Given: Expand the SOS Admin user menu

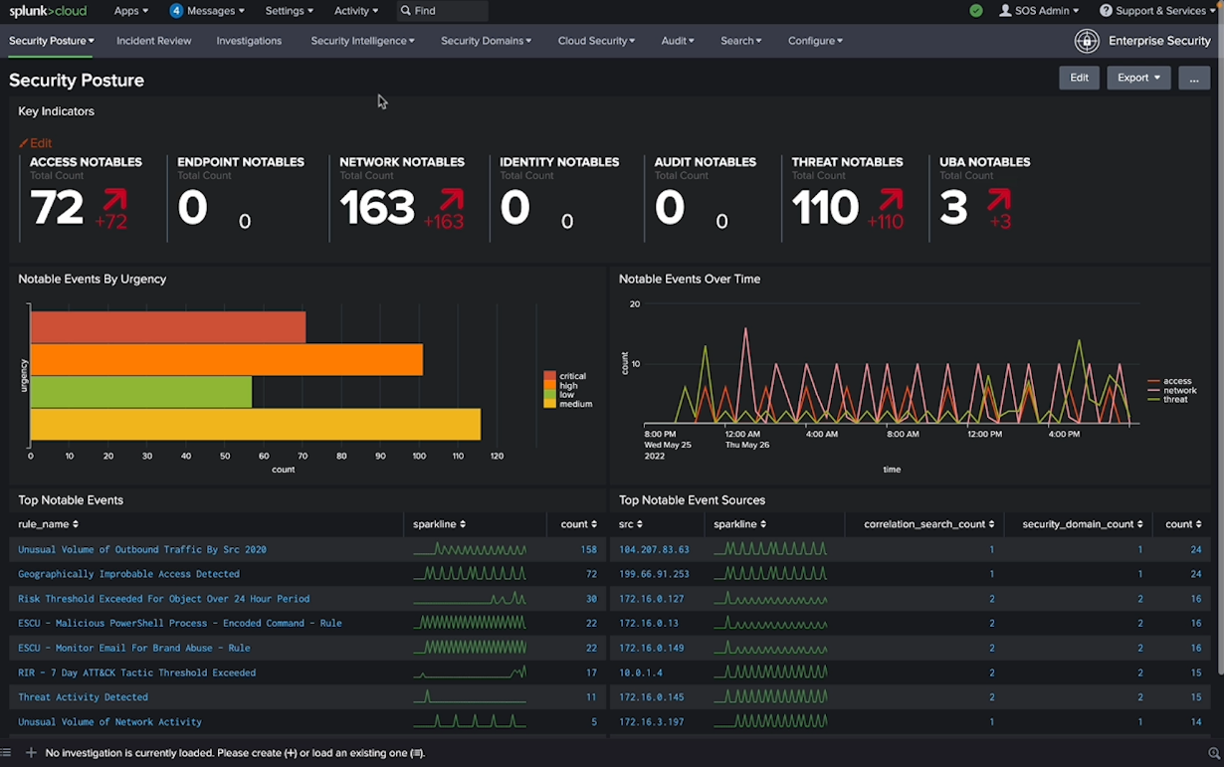Looking at the screenshot, I should [1039, 11].
